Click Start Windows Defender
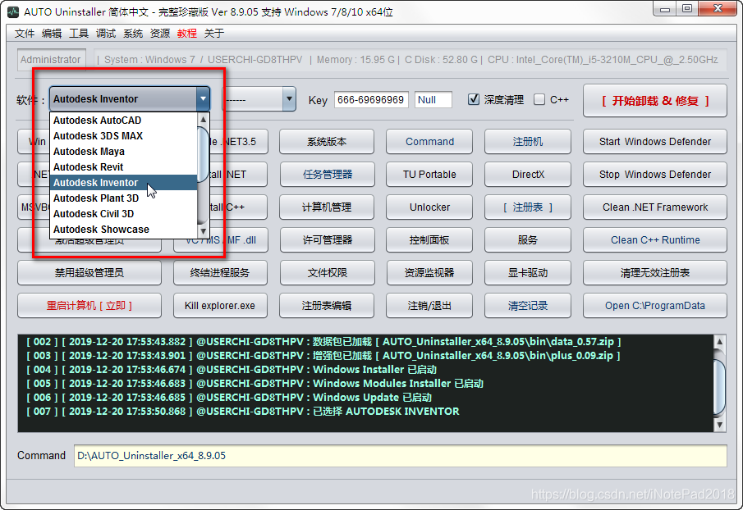Screen dimensions: 743x510 click(655, 142)
